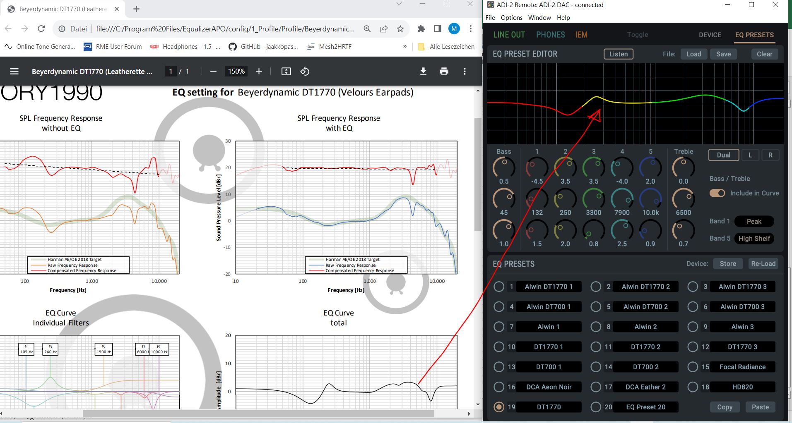
Task: Click the PDF zoom percentage field
Action: coord(236,72)
